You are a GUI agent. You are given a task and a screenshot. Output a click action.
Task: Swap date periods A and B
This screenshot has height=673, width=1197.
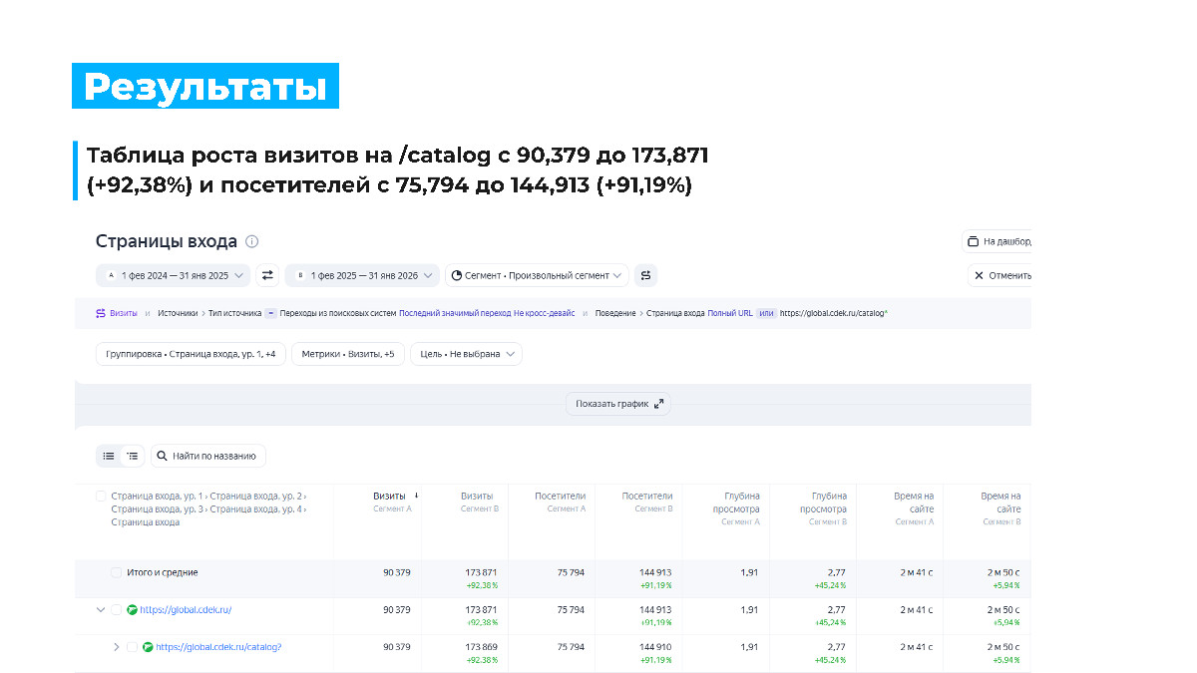(x=267, y=275)
